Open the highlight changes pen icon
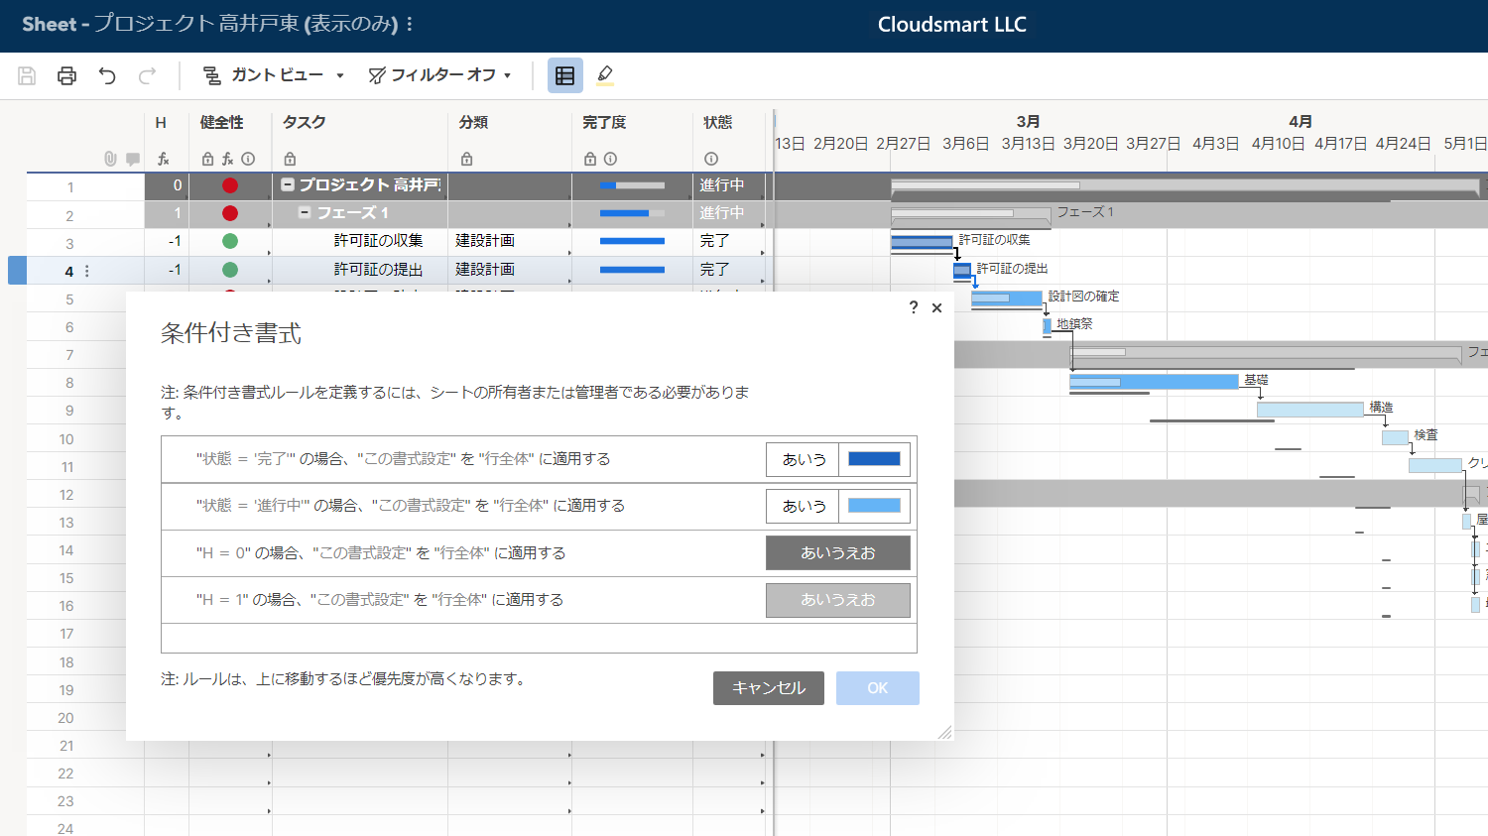 605,74
